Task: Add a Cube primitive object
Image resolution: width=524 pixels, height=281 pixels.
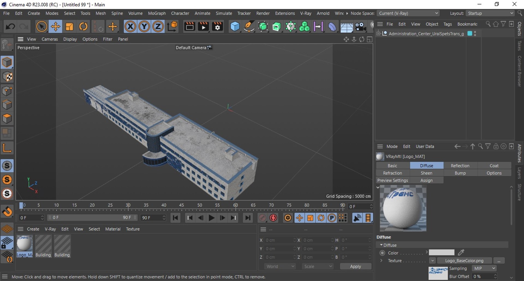Action: (x=235, y=27)
